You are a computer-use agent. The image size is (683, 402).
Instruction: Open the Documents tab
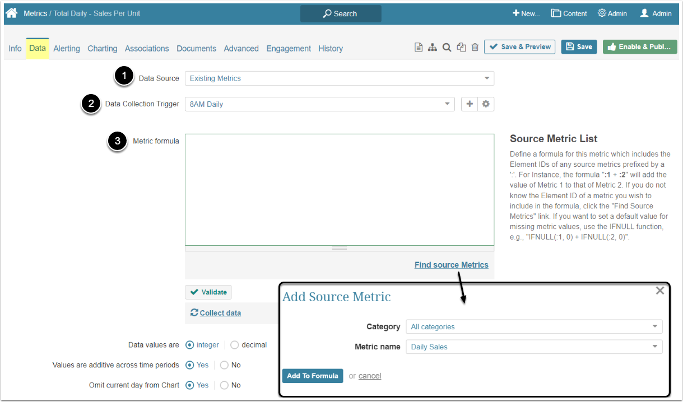coord(197,49)
